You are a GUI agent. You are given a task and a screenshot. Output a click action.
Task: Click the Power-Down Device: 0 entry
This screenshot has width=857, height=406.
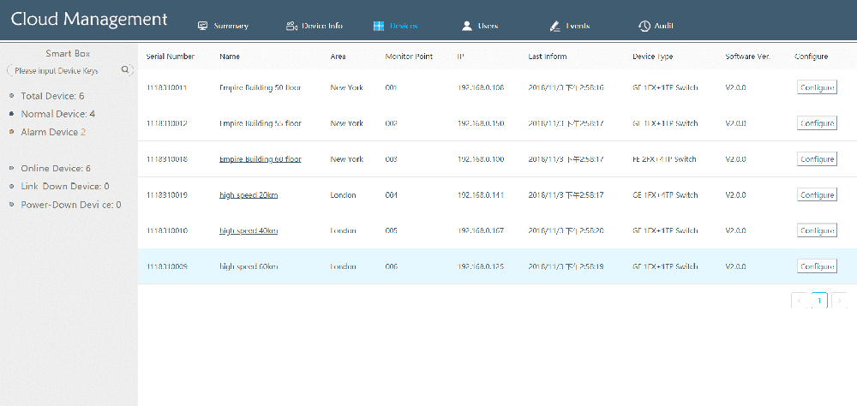71,205
